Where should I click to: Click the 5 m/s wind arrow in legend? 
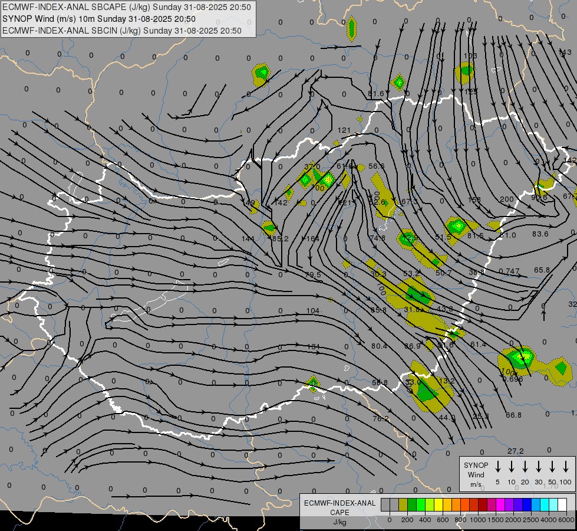pos(497,467)
